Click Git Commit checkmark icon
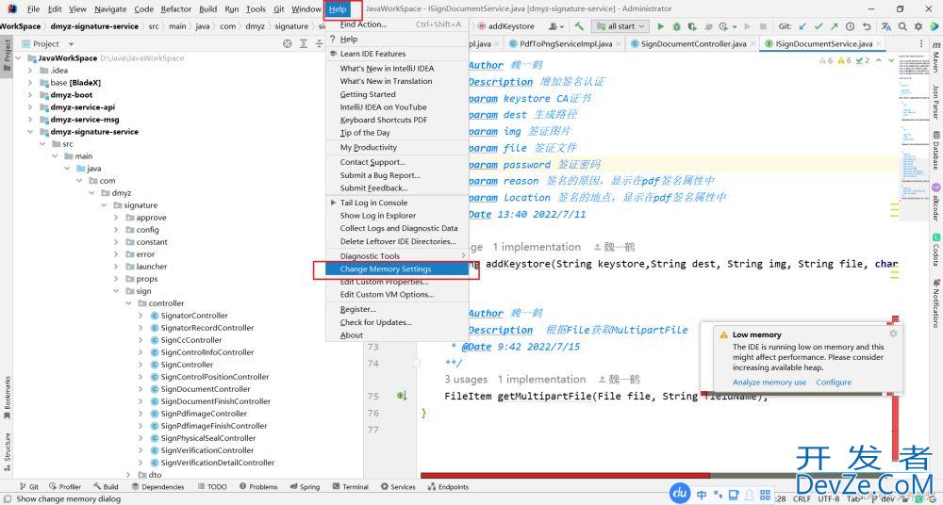943x505 pixels. tap(818, 26)
